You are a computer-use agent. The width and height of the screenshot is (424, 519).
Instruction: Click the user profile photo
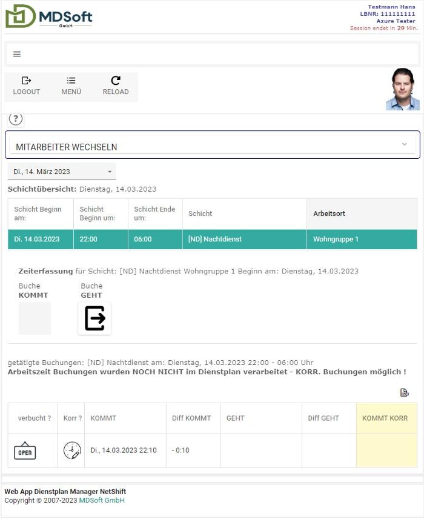pyautogui.click(x=402, y=89)
